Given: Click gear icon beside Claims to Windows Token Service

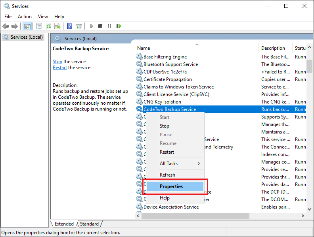Looking at the screenshot, I should (x=140, y=87).
